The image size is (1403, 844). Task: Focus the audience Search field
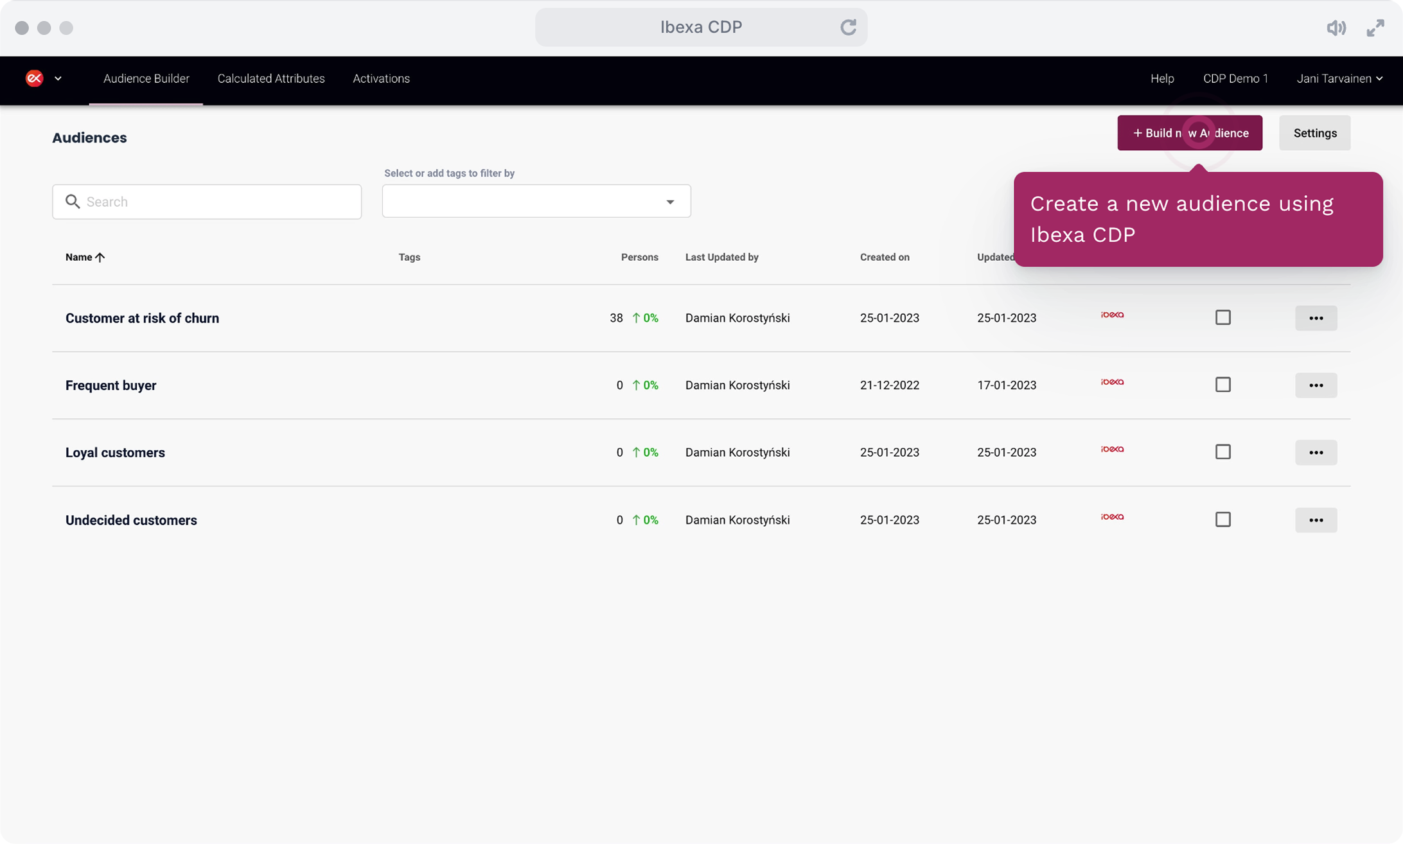point(207,202)
